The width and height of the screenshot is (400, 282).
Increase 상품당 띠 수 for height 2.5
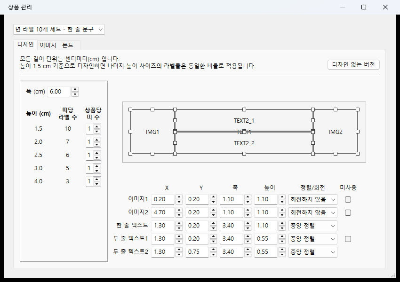click(x=97, y=153)
